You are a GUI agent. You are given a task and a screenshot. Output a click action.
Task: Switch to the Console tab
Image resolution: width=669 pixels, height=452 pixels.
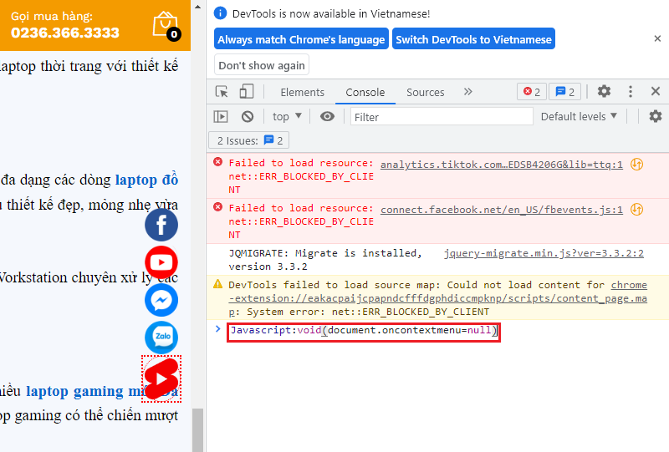point(365,92)
